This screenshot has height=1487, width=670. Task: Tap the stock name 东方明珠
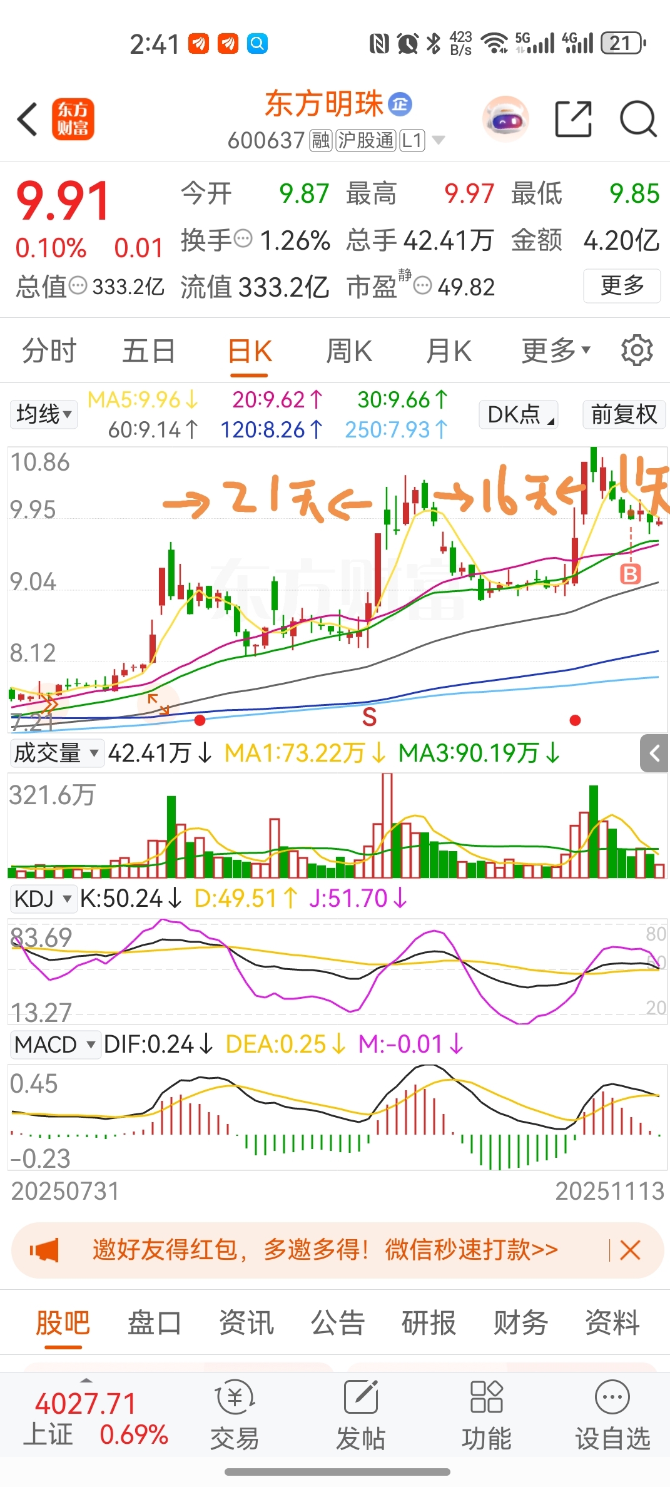[x=324, y=104]
